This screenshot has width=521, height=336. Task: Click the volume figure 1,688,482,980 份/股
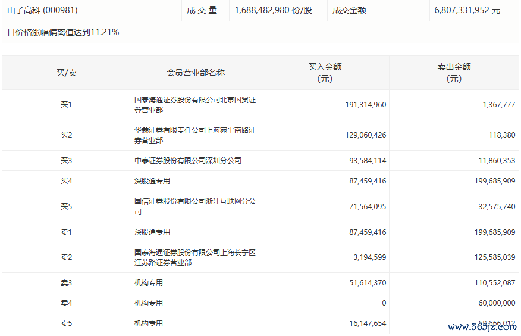[273, 10]
